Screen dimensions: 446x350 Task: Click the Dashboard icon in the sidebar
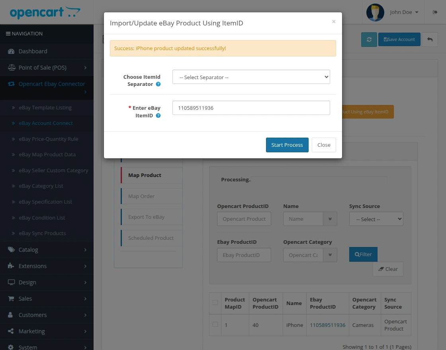(11, 51)
